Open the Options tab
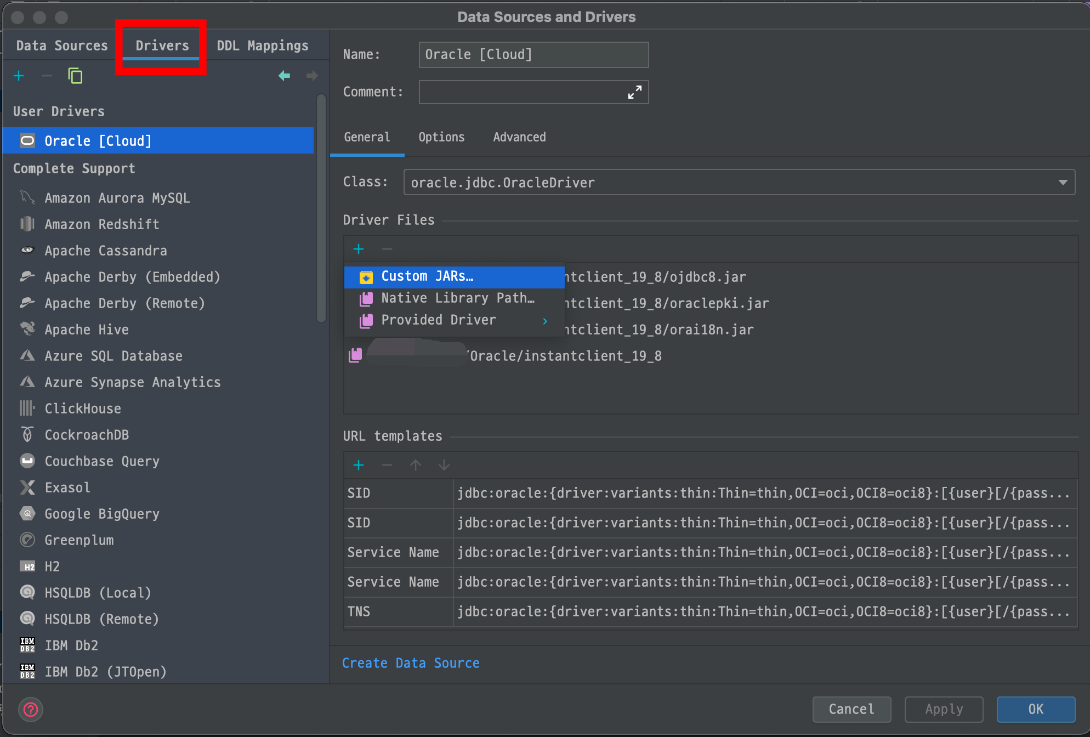This screenshot has height=737, width=1090. click(441, 137)
